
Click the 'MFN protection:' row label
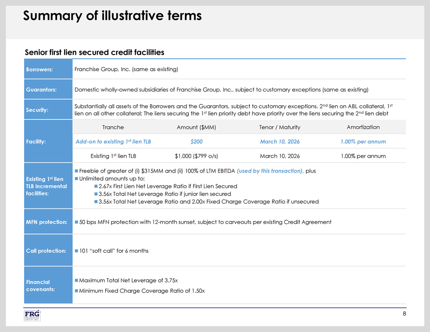click(x=46, y=222)
